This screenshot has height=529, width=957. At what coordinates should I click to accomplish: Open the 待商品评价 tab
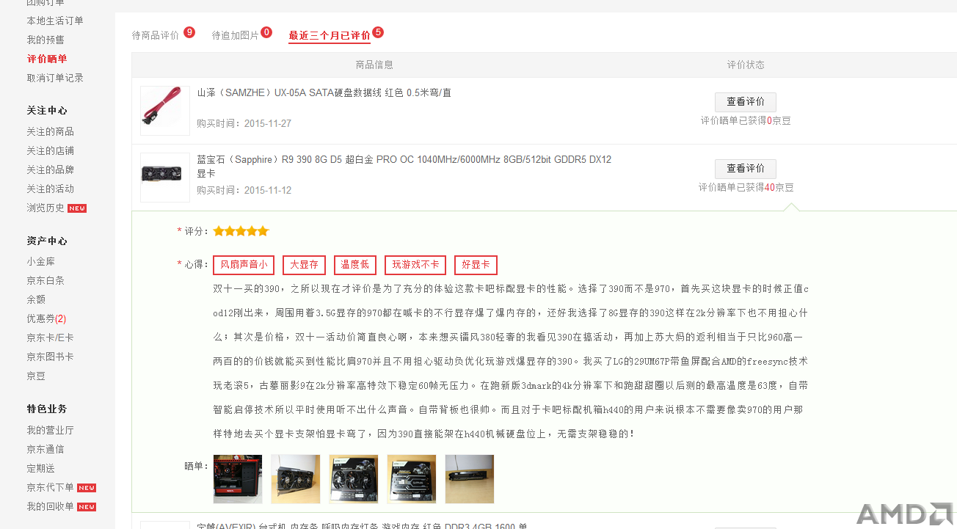pos(156,35)
